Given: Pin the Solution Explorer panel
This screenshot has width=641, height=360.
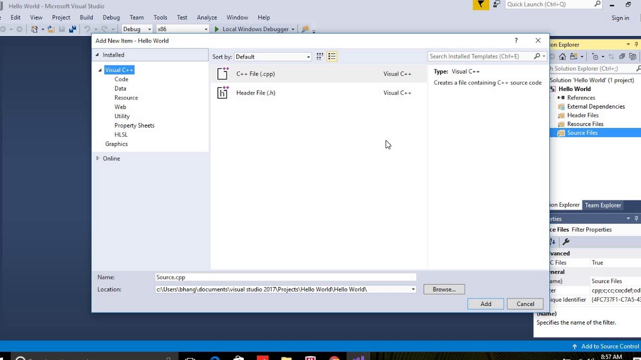Looking at the screenshot, I should [x=636, y=44].
